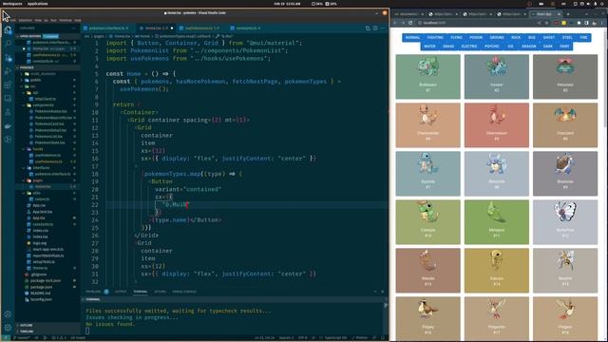
Task: Open the Bulbasaur #1 card
Action: [427, 76]
